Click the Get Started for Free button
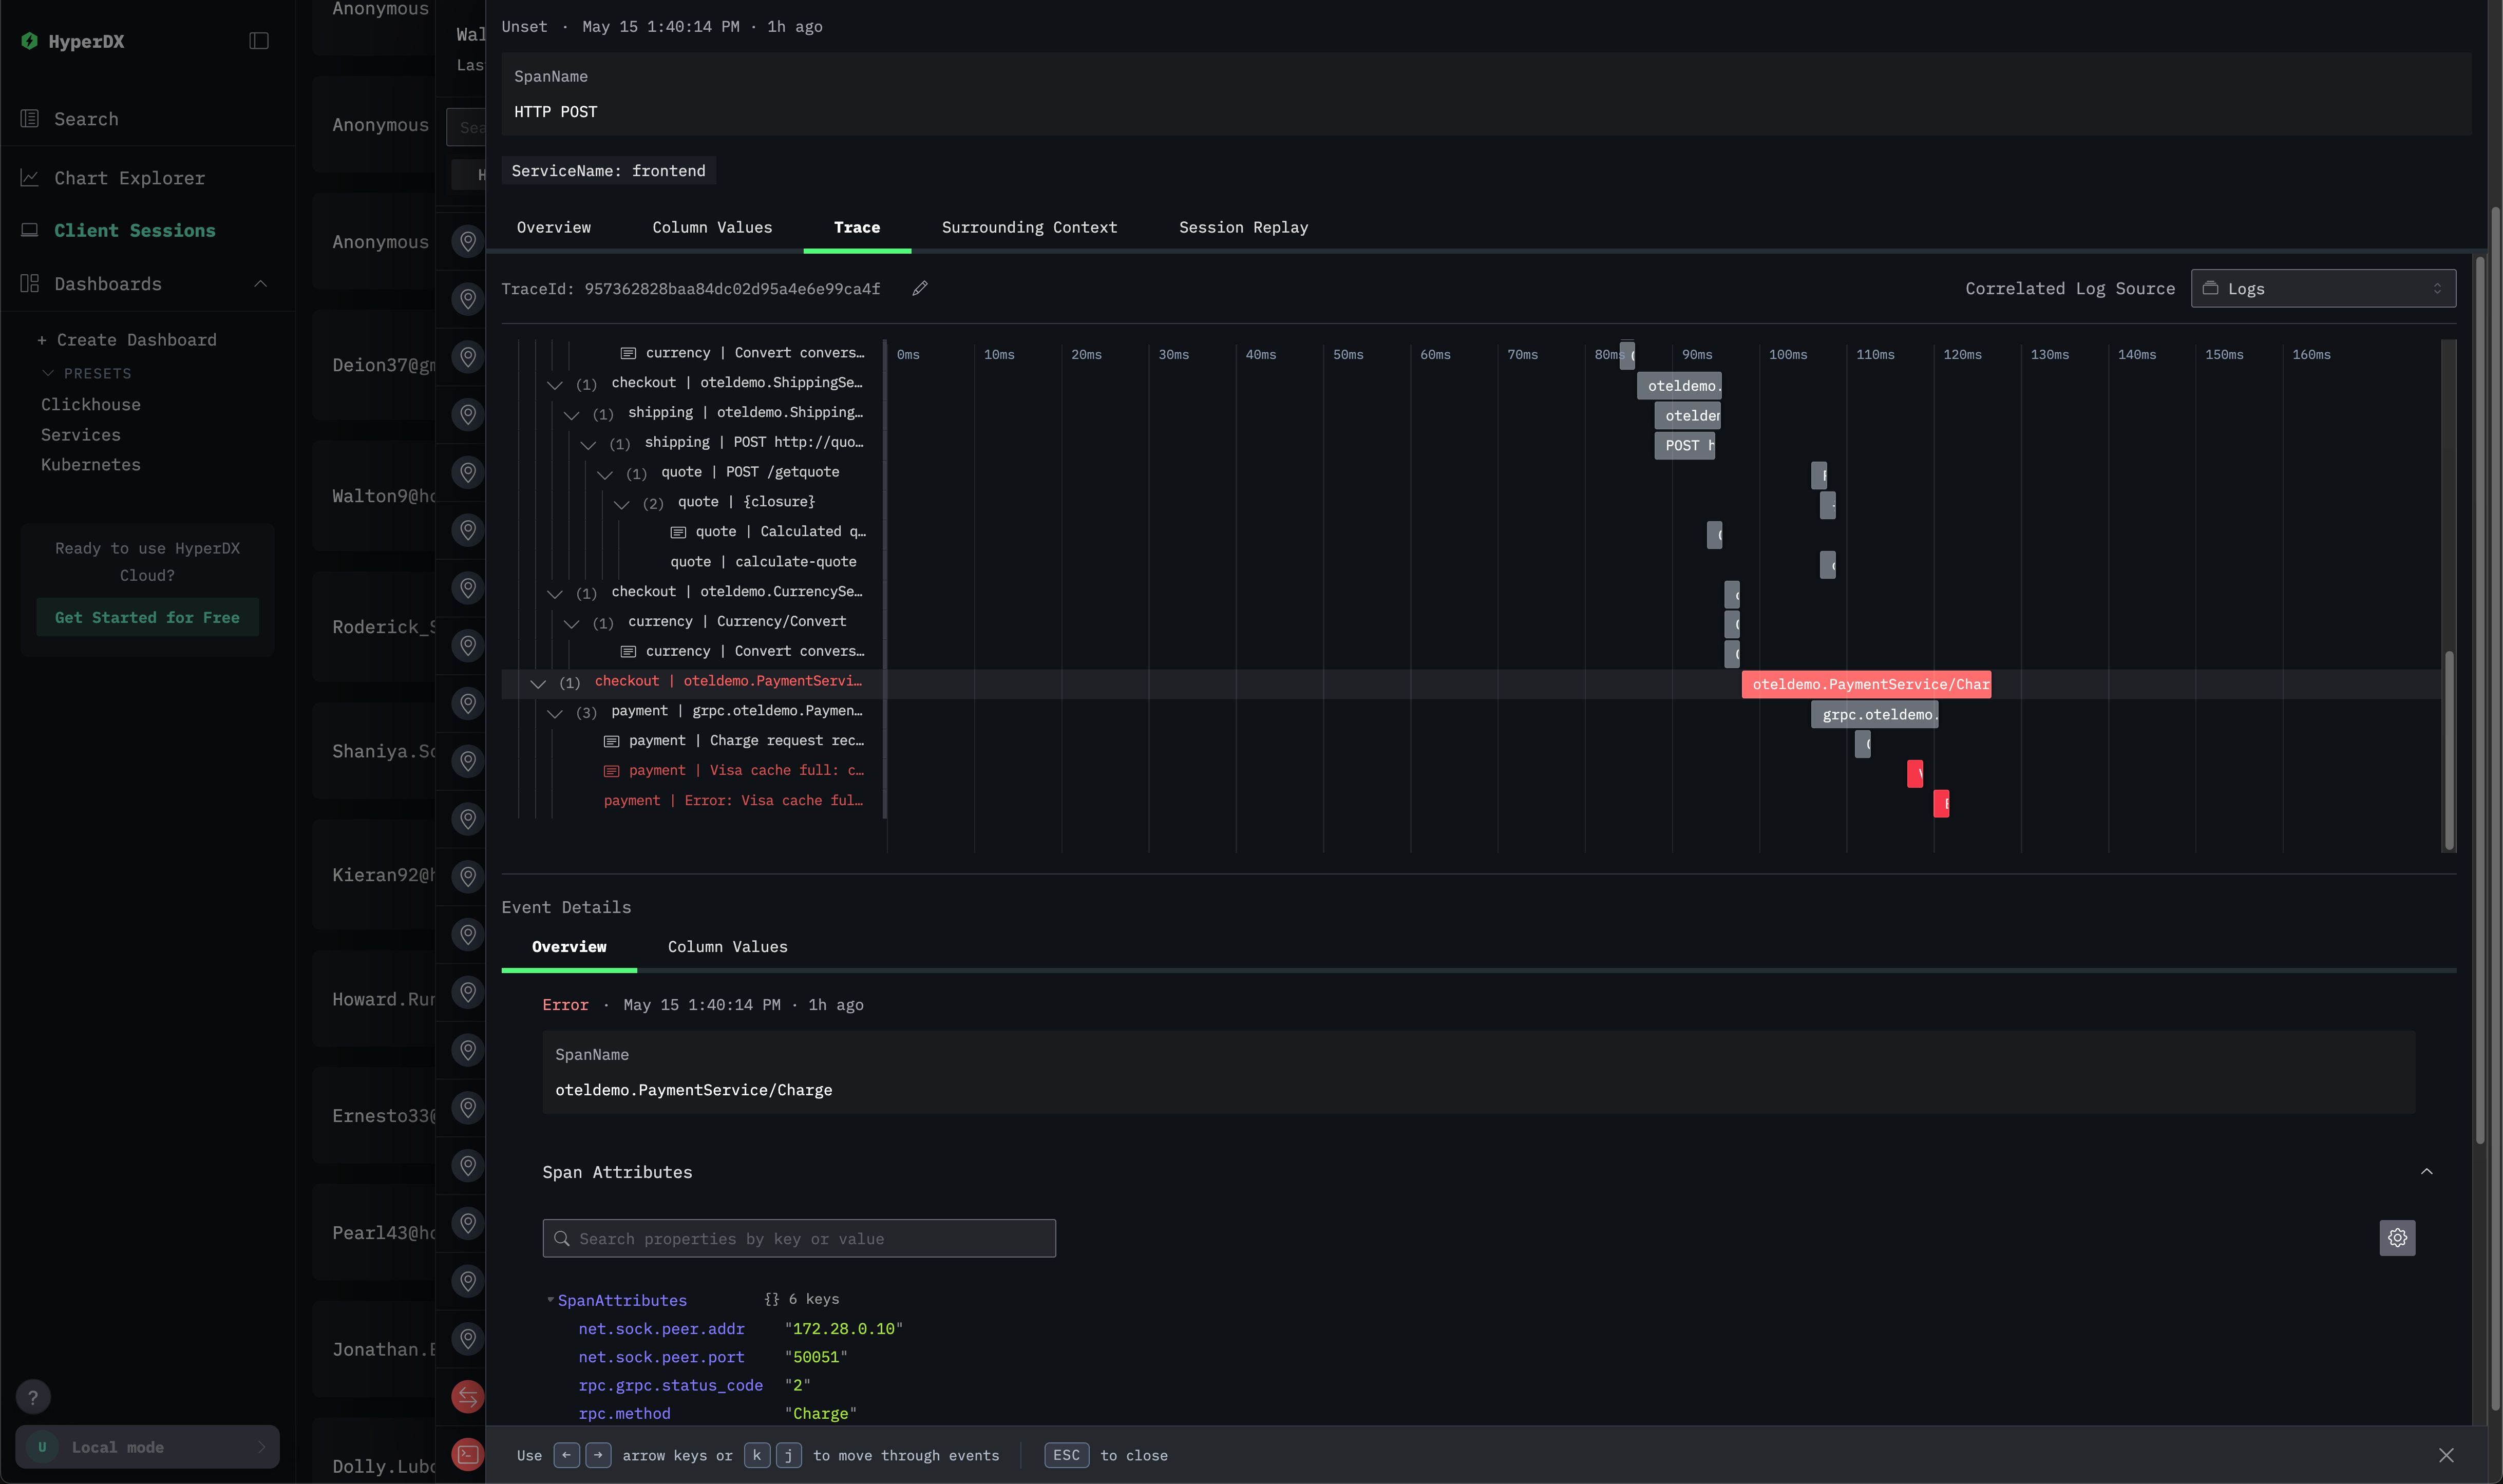The width and height of the screenshot is (2503, 1484). [147, 618]
